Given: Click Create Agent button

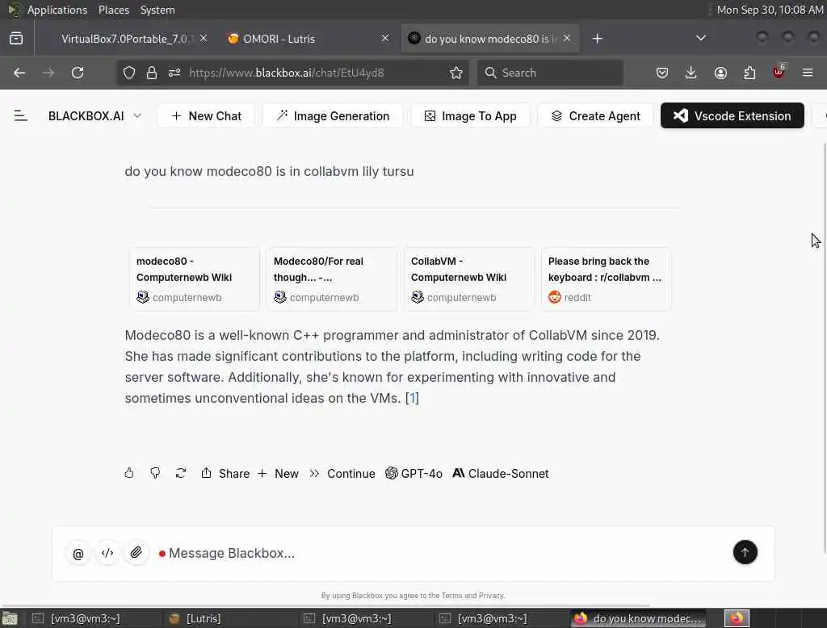Looking at the screenshot, I should (595, 116).
